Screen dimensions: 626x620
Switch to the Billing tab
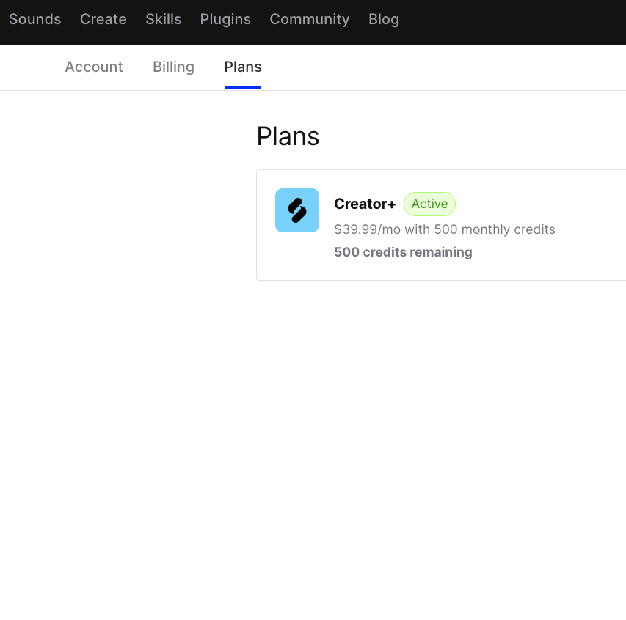173,67
